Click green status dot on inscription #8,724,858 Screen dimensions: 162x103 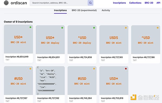click(x=94, y=28)
